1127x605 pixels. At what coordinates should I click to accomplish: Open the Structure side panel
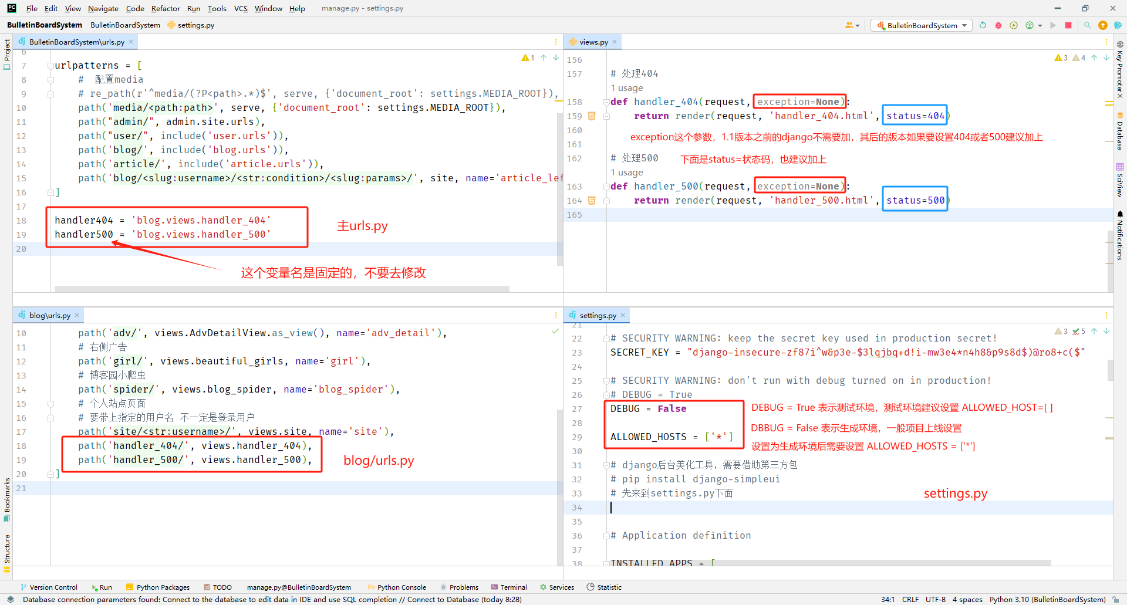pyautogui.click(x=6, y=553)
